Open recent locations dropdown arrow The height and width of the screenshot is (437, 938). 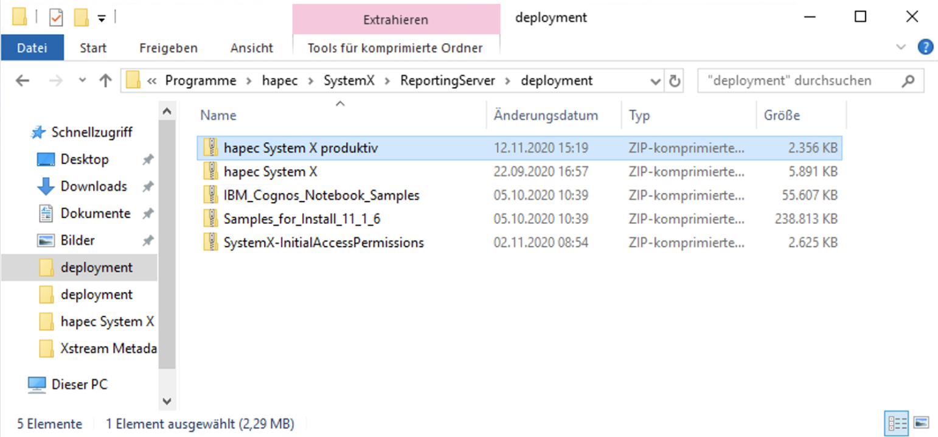tap(83, 80)
